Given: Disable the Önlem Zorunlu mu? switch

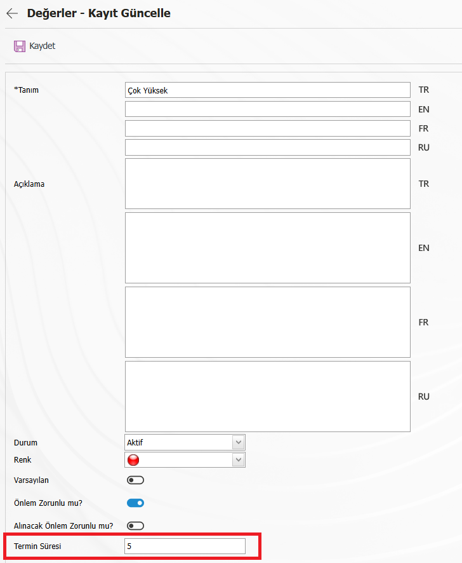Looking at the screenshot, I should (135, 503).
